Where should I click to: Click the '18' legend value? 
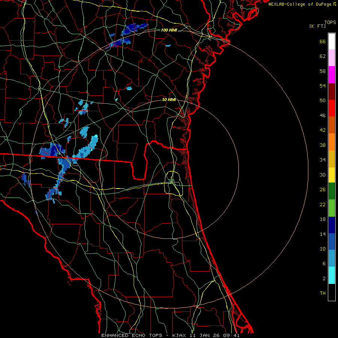point(323,219)
